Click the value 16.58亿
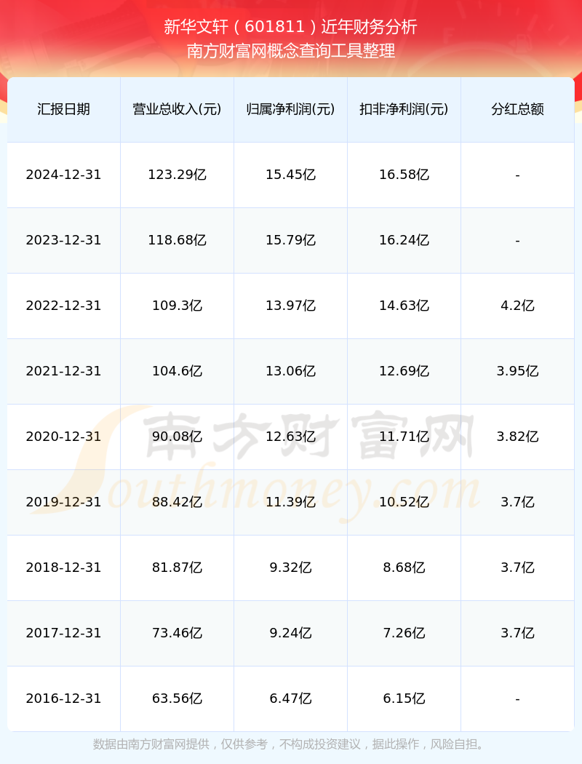The image size is (582, 764). tap(404, 175)
